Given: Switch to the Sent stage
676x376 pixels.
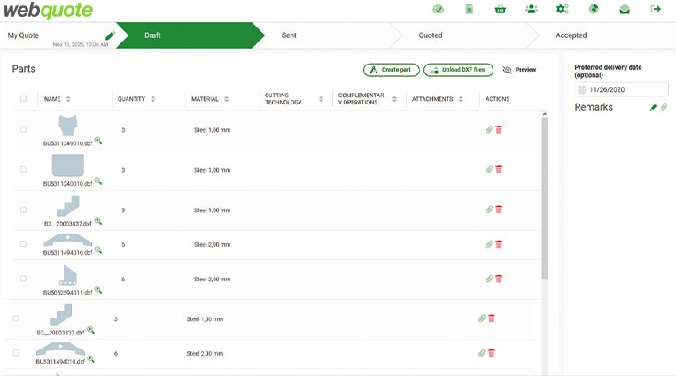Looking at the screenshot, I should (x=289, y=35).
